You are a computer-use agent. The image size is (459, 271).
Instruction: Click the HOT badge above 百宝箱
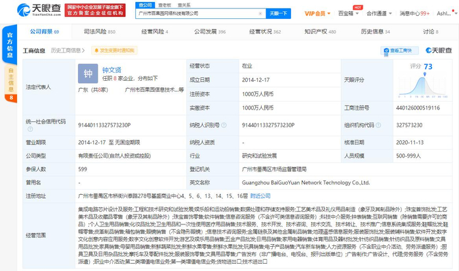pos(358,7)
